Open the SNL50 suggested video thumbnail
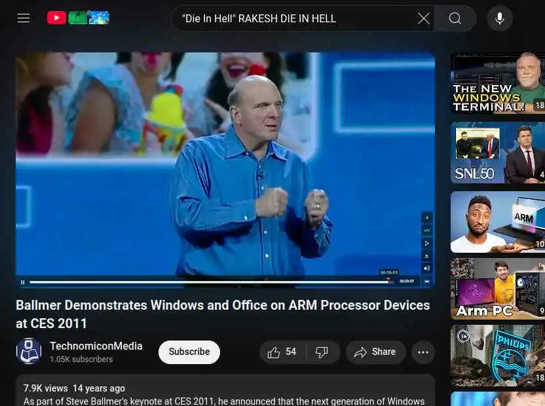 coord(498,153)
